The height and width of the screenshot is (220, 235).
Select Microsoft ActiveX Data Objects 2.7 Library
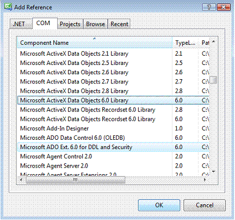[113, 81]
